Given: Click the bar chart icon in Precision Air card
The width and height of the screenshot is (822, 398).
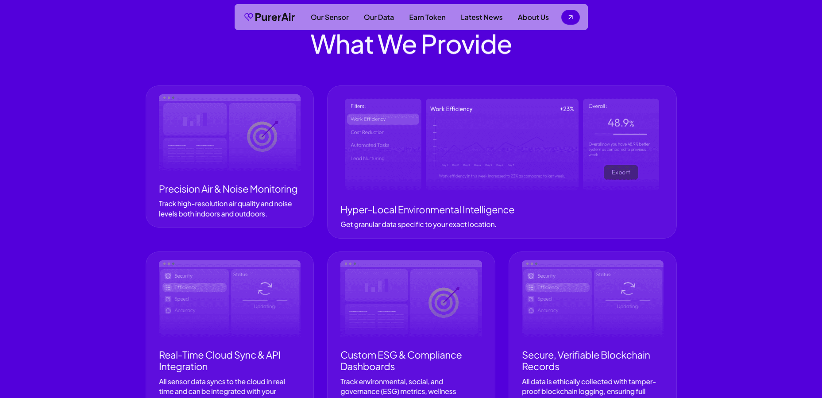Looking at the screenshot, I should point(195,119).
